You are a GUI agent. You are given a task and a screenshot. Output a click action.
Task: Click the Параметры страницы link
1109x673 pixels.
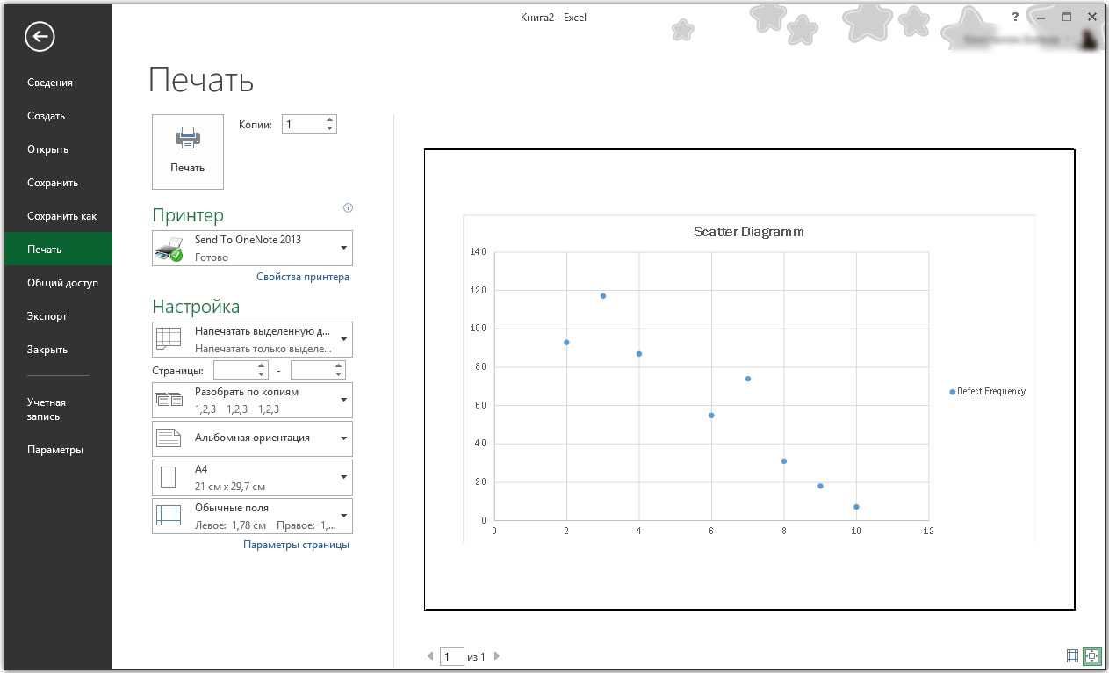pyautogui.click(x=296, y=545)
